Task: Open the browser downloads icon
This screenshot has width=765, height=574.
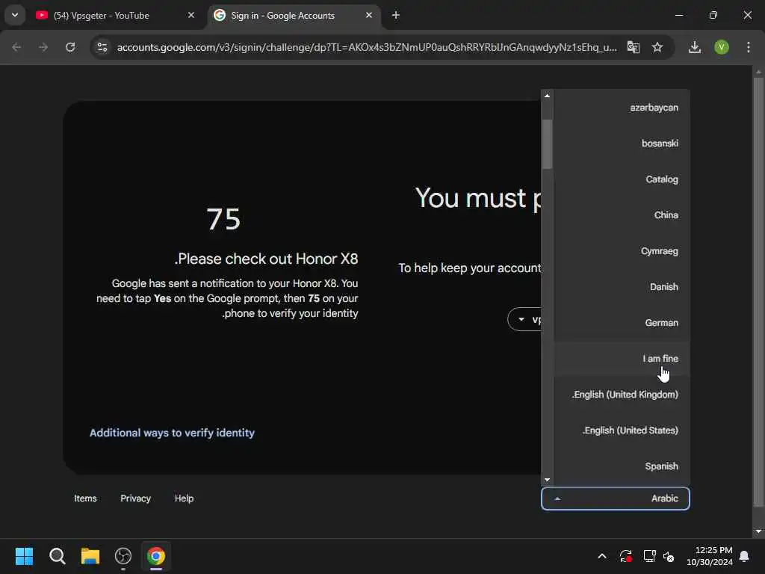Action: [695, 47]
